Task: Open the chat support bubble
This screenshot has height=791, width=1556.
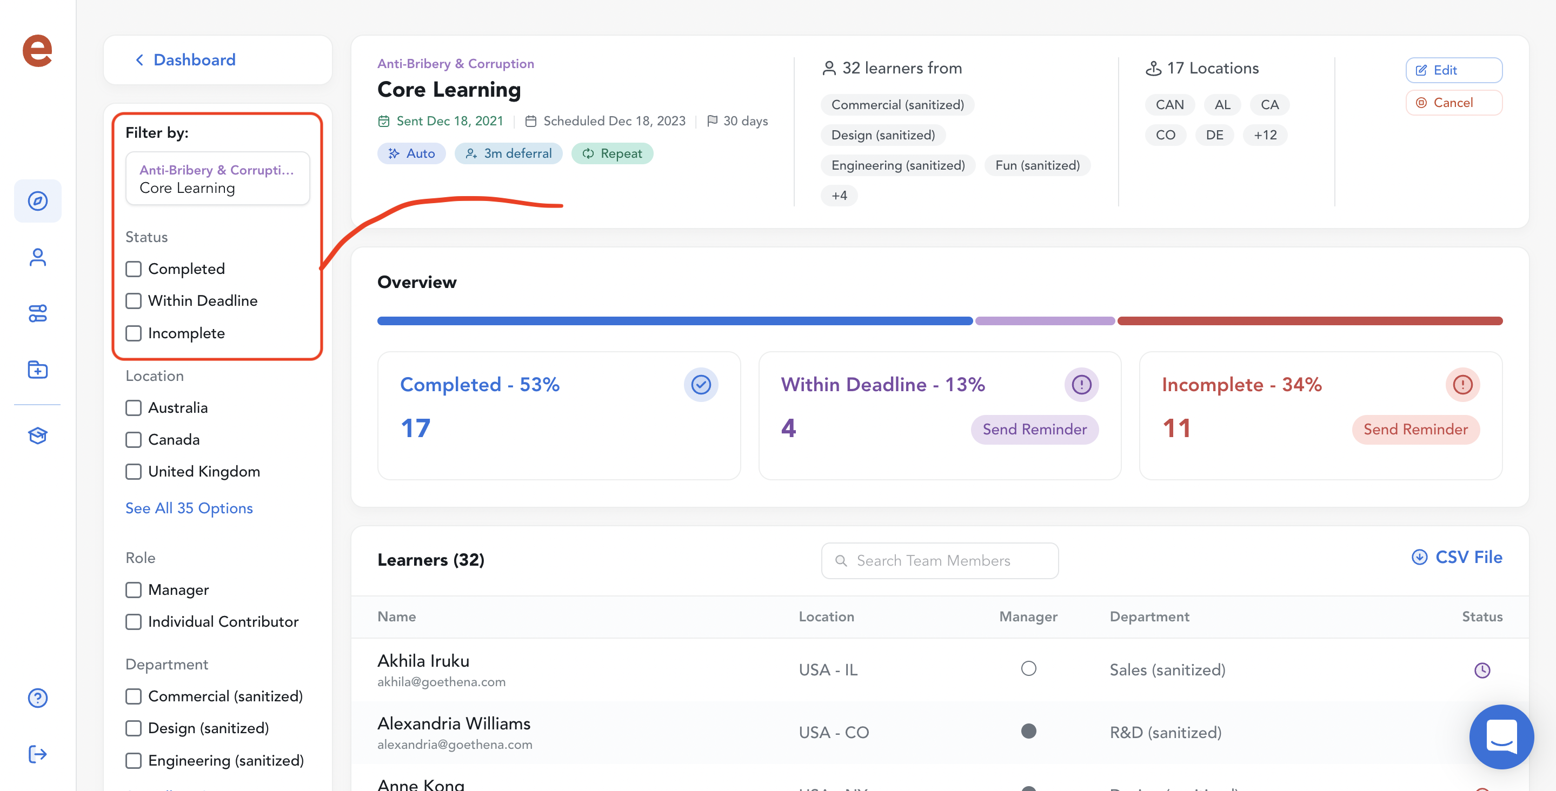Action: point(1501,736)
